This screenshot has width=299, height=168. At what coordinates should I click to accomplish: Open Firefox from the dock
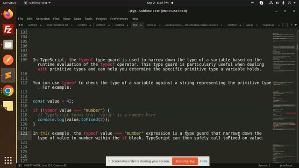coord(8,14)
